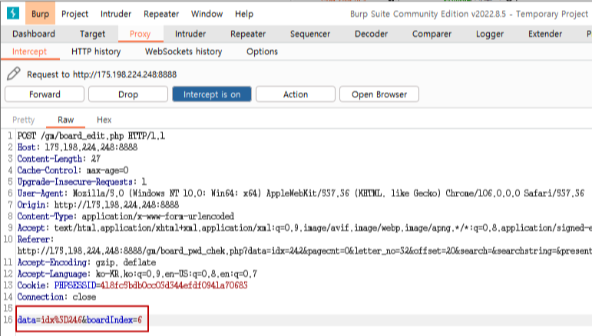This screenshot has height=336, width=592.
Task: Open the Help menu
Action: (x=244, y=14)
